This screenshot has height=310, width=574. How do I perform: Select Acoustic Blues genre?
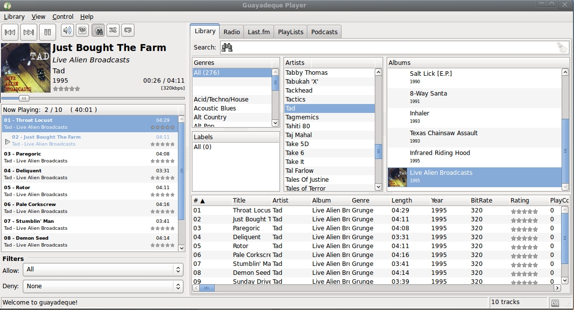click(232, 108)
